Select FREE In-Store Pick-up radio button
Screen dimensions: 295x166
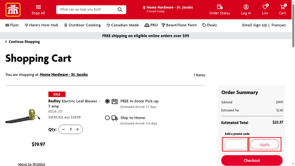pos(107,101)
